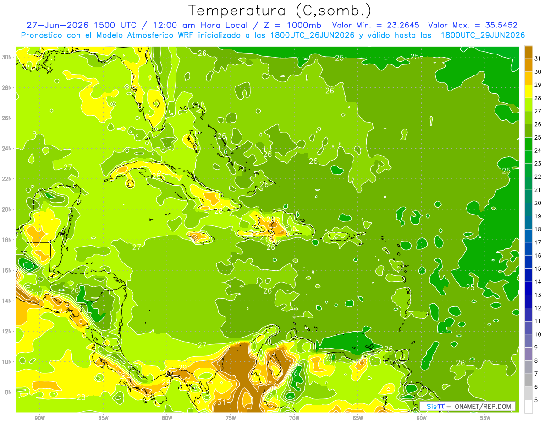Select the "Valor Min. = 23.2645" value
550x424 pixels.
(x=375, y=25)
